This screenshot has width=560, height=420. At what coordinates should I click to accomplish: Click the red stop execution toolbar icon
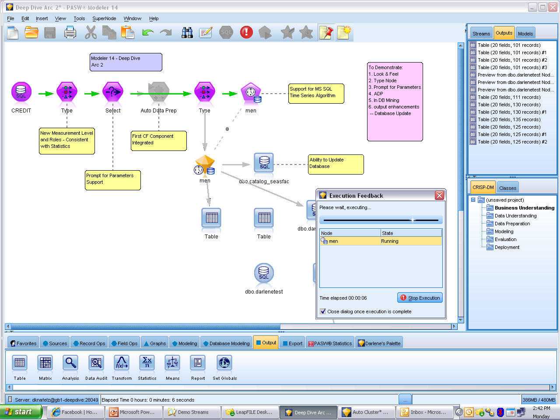246,32
